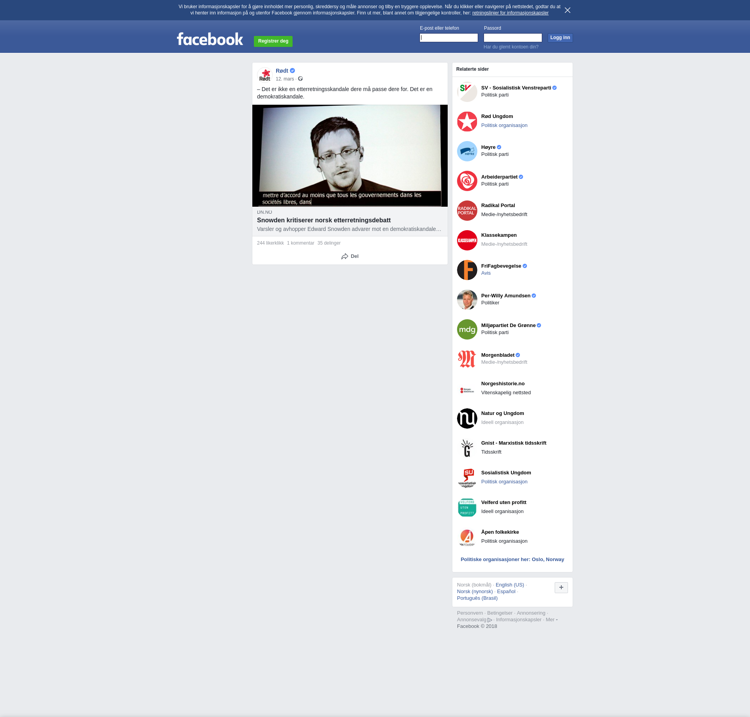Open Radikal Portal page name link

click(498, 206)
